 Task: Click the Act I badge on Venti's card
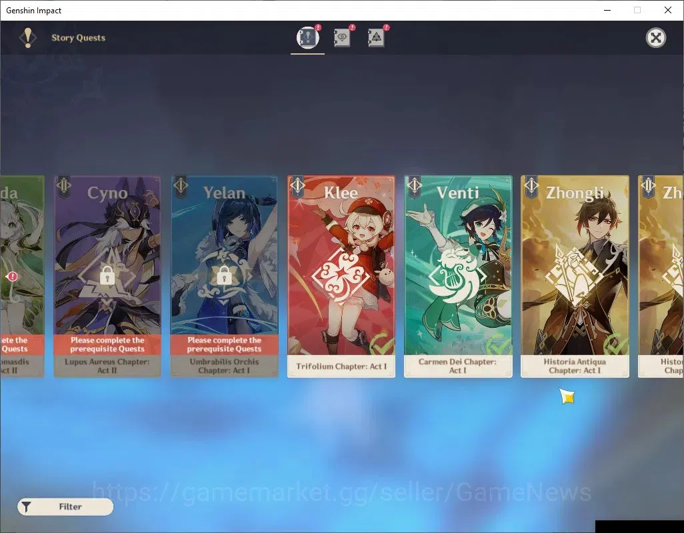pyautogui.click(x=415, y=186)
